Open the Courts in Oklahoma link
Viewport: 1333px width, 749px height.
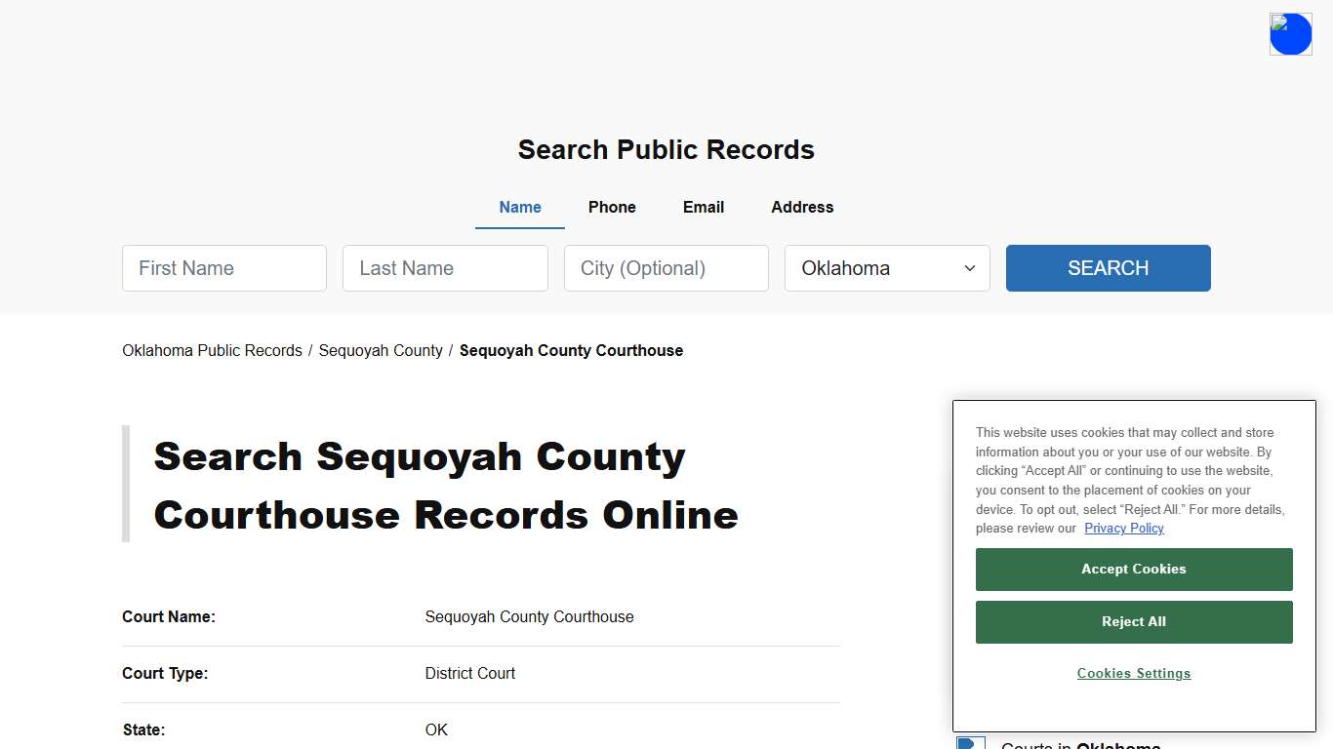pos(1079,744)
